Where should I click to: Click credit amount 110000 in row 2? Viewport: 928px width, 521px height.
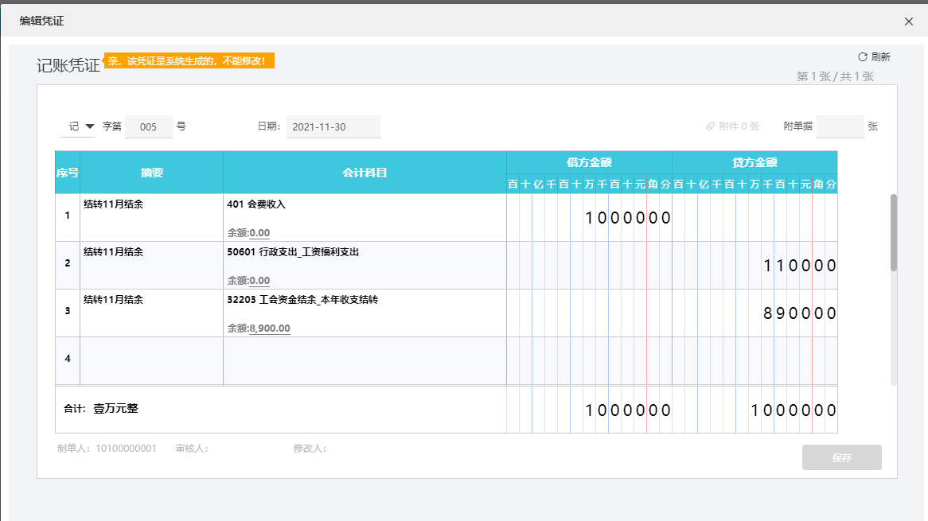(799, 266)
